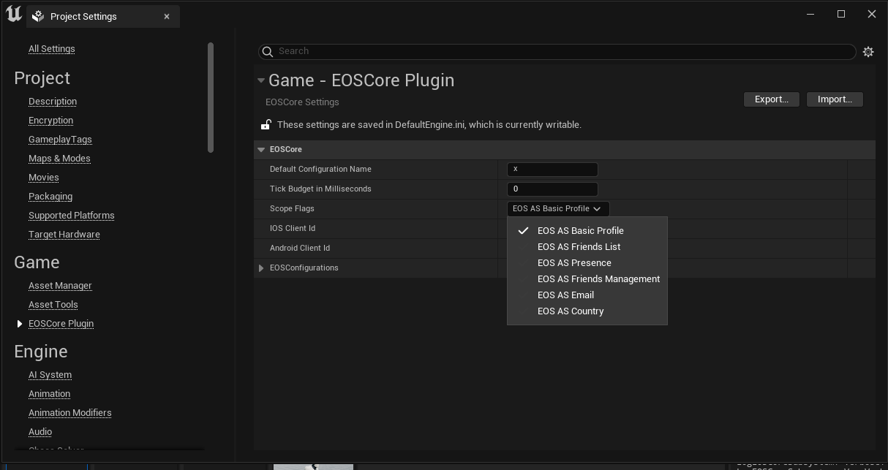Collapse the Game - EOSCore Plugin header
Screen dimensions: 888x470
point(261,80)
